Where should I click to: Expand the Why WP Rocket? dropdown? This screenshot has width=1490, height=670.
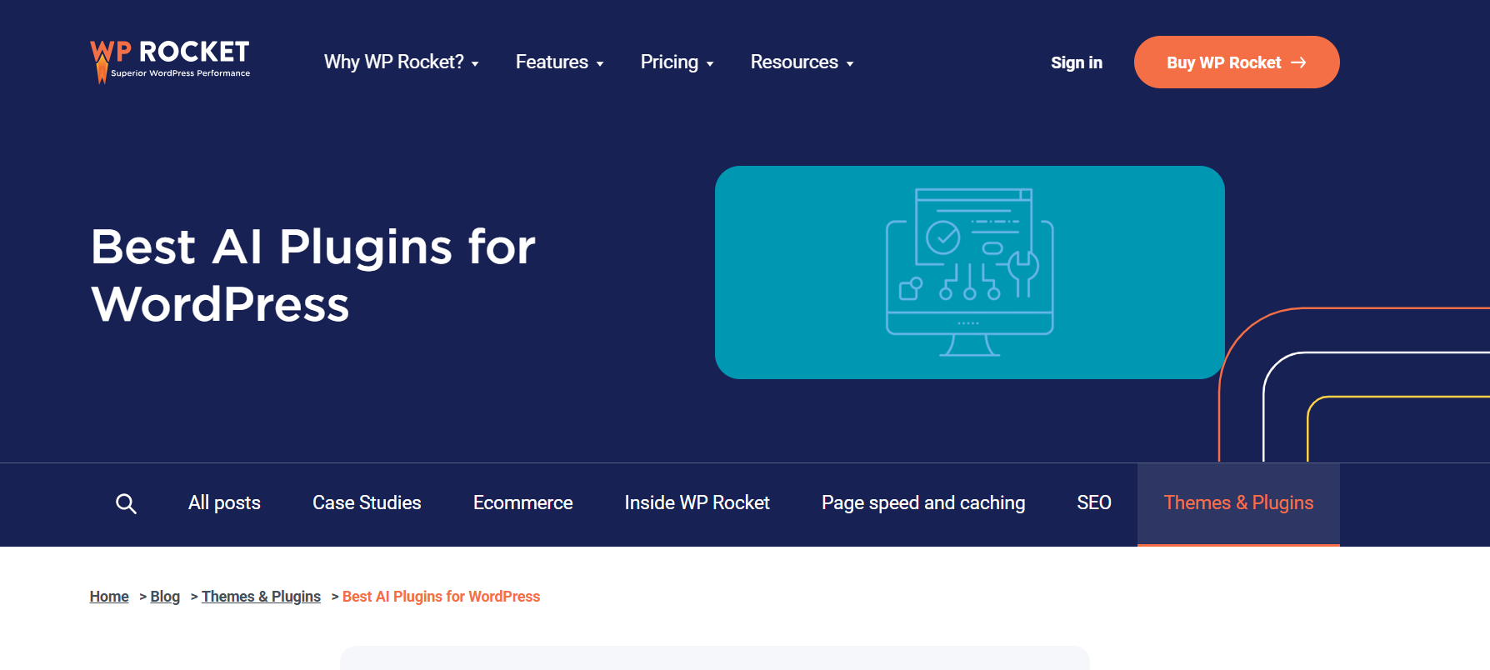pyautogui.click(x=401, y=62)
